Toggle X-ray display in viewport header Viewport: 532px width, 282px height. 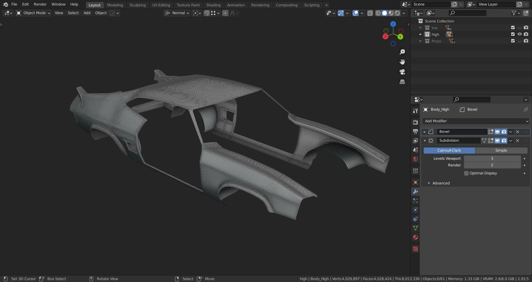pyautogui.click(x=370, y=13)
